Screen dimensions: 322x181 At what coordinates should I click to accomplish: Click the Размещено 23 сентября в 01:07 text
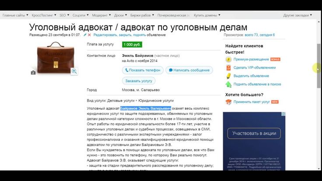click(55, 35)
